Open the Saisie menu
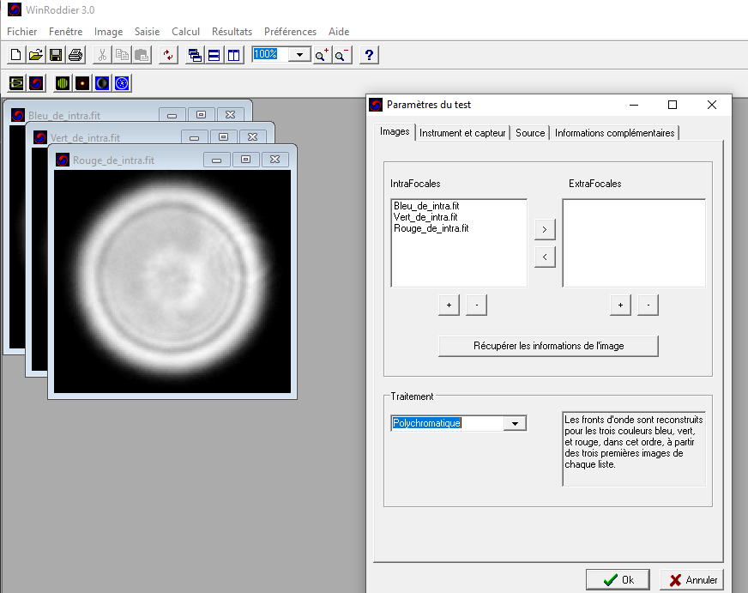Image resolution: width=748 pixels, height=593 pixels. (x=147, y=32)
